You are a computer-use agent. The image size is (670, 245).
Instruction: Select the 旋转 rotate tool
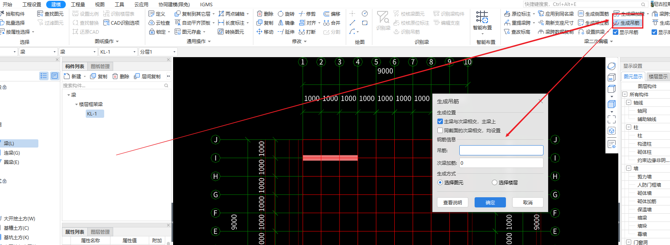pyautogui.click(x=286, y=14)
